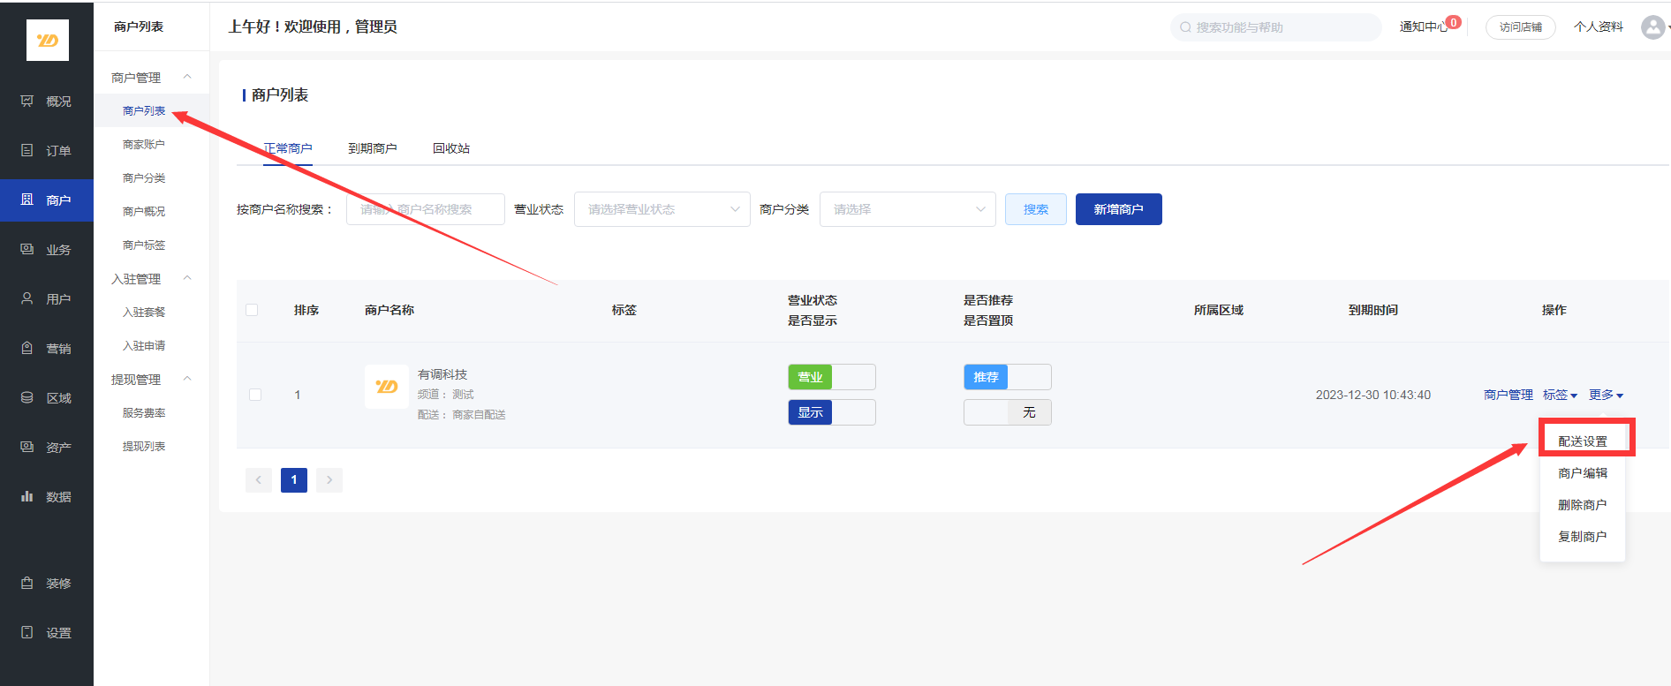The width and height of the screenshot is (1671, 686).
Task: Click the 商户管理 action link
Action: coord(1508,395)
